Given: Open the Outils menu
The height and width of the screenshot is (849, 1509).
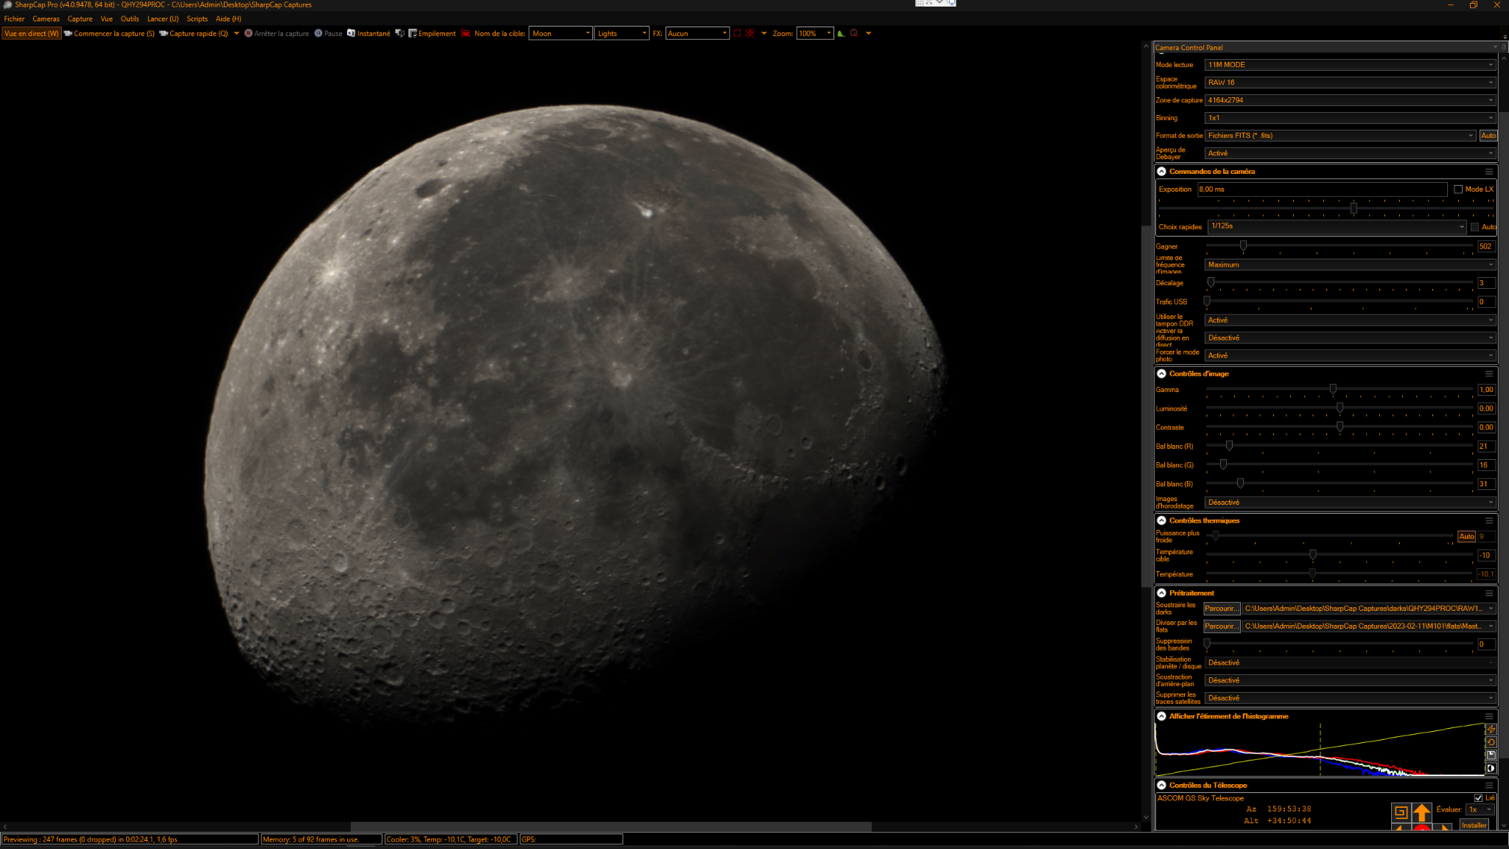Looking at the screenshot, I should point(130,19).
